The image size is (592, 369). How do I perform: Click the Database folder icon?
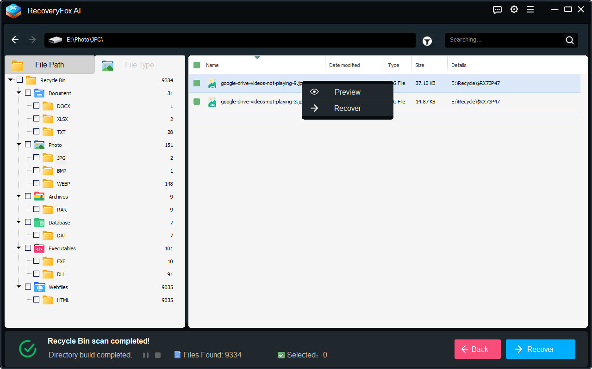(x=39, y=223)
